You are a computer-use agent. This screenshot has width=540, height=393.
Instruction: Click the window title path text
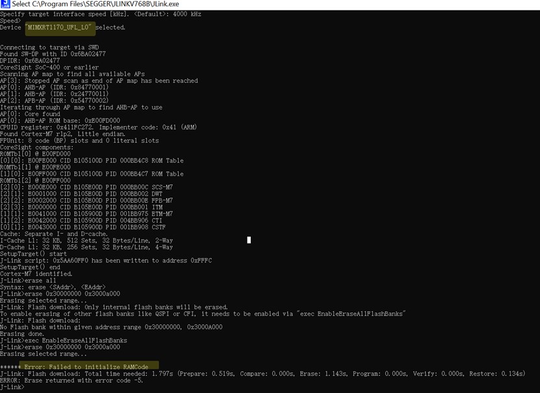coord(97,5)
